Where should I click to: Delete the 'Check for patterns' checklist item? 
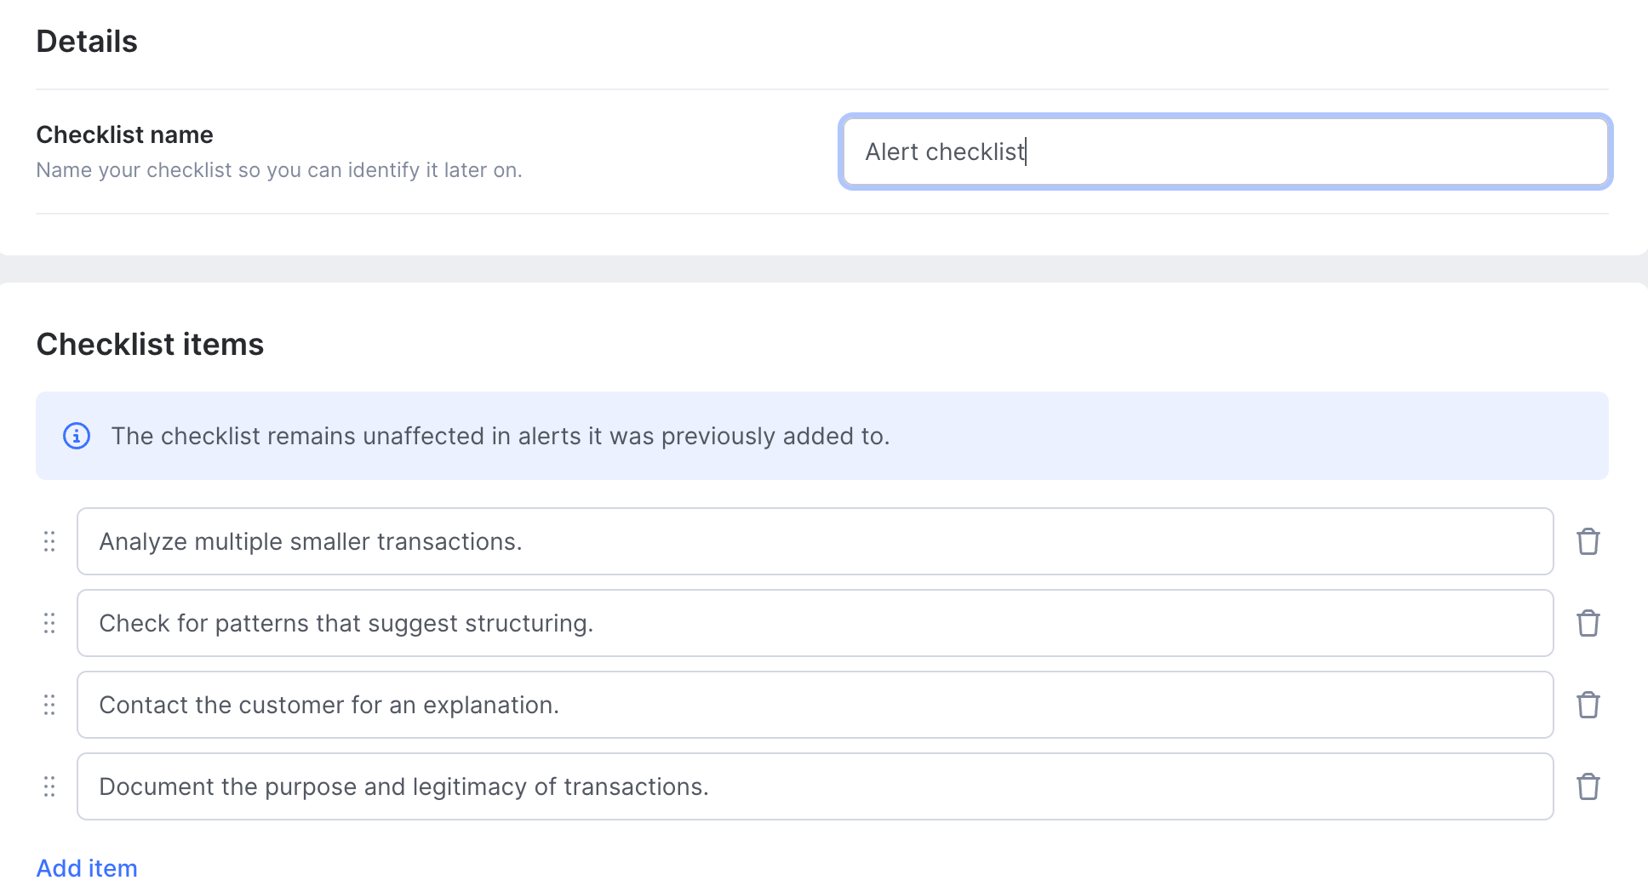[1588, 623]
